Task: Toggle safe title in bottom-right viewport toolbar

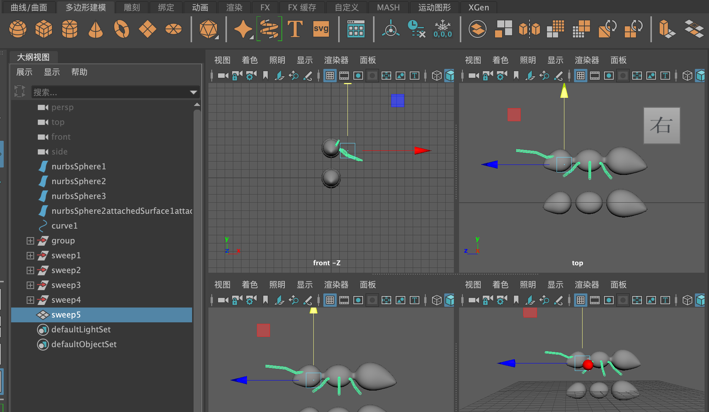Action: (x=665, y=300)
